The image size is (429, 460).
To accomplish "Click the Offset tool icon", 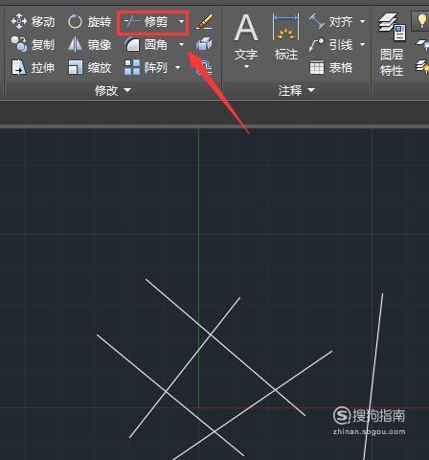I will tap(204, 68).
